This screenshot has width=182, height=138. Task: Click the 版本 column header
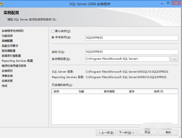click(140, 92)
